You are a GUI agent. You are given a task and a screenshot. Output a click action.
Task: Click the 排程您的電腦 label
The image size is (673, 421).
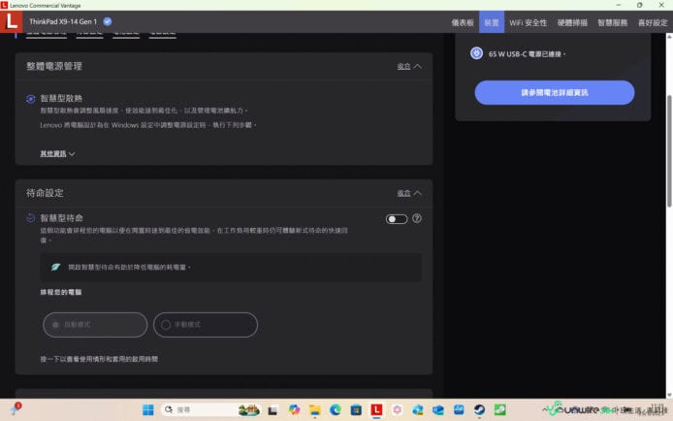click(x=61, y=292)
